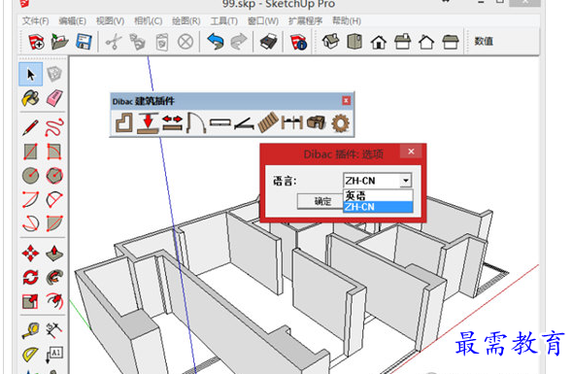This screenshot has height=374, width=573.
Task: Click Dibac red down-arrow tool
Action: tap(148, 122)
